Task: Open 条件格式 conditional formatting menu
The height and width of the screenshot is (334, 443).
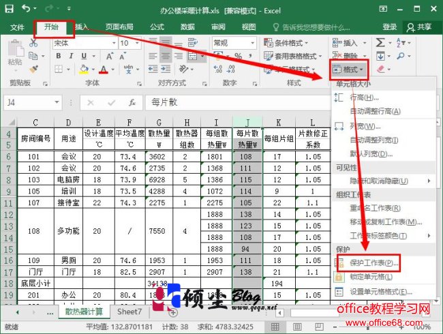Action: coord(286,43)
